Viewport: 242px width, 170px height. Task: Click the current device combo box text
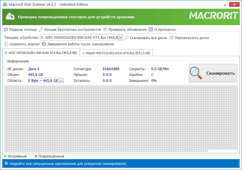pos(79,38)
